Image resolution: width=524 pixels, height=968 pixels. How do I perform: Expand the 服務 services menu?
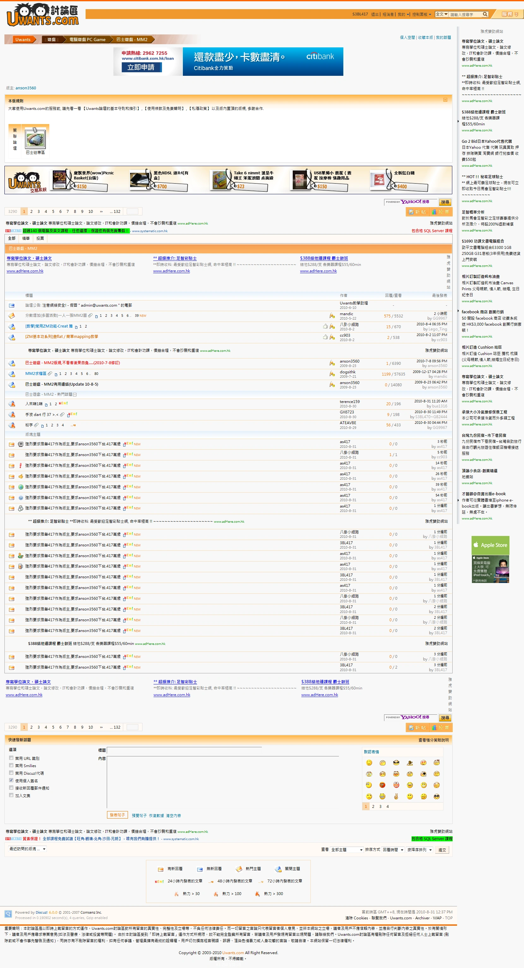pos(510,14)
